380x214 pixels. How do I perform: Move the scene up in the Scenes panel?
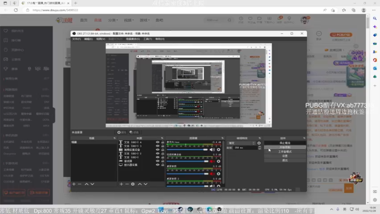point(86,184)
